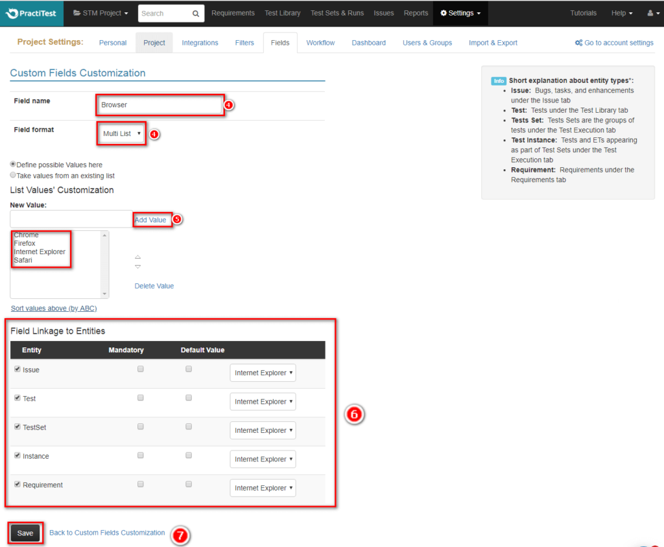Check Mandatory for Issue entity

[141, 369]
